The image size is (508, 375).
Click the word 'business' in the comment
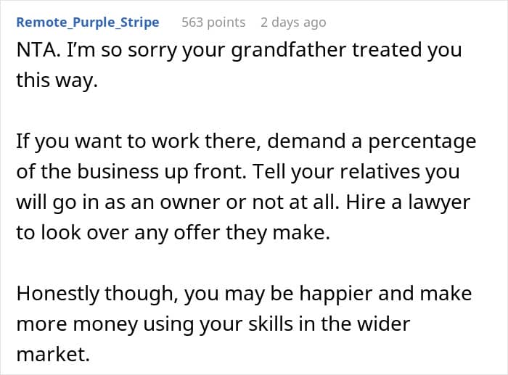(x=119, y=171)
